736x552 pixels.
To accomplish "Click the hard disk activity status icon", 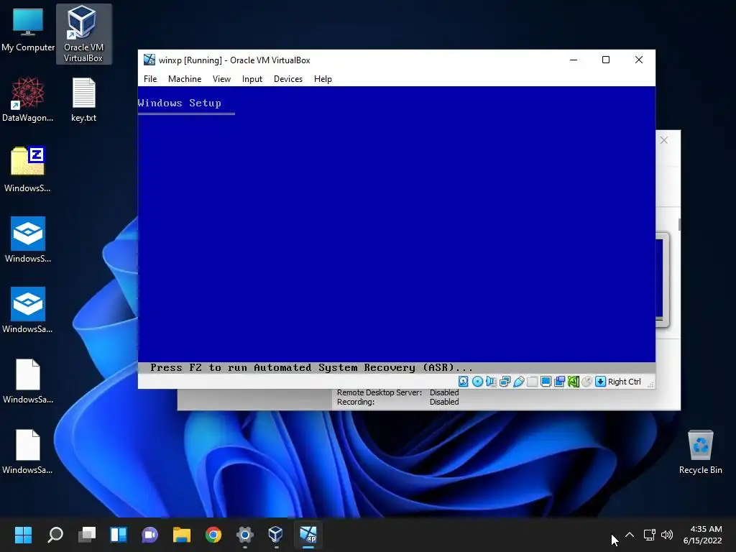I will click(x=464, y=382).
